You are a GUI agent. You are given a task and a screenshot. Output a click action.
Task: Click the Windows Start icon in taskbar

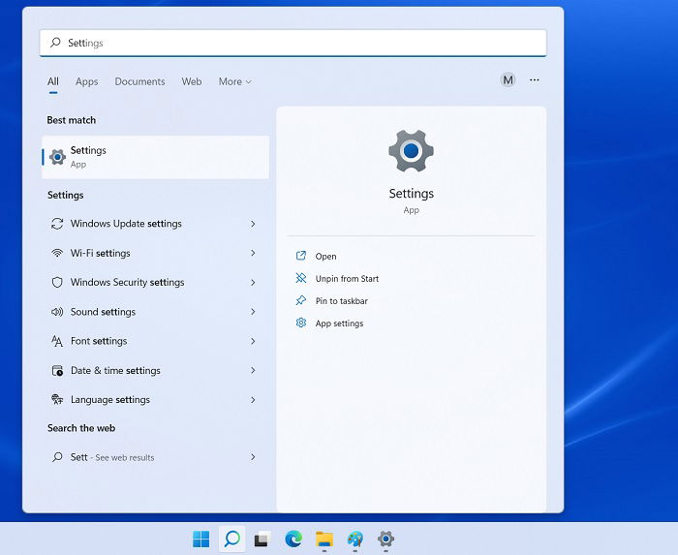(201, 539)
